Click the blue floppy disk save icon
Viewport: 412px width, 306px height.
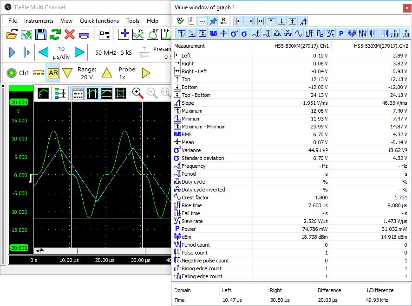pyautogui.click(x=41, y=34)
